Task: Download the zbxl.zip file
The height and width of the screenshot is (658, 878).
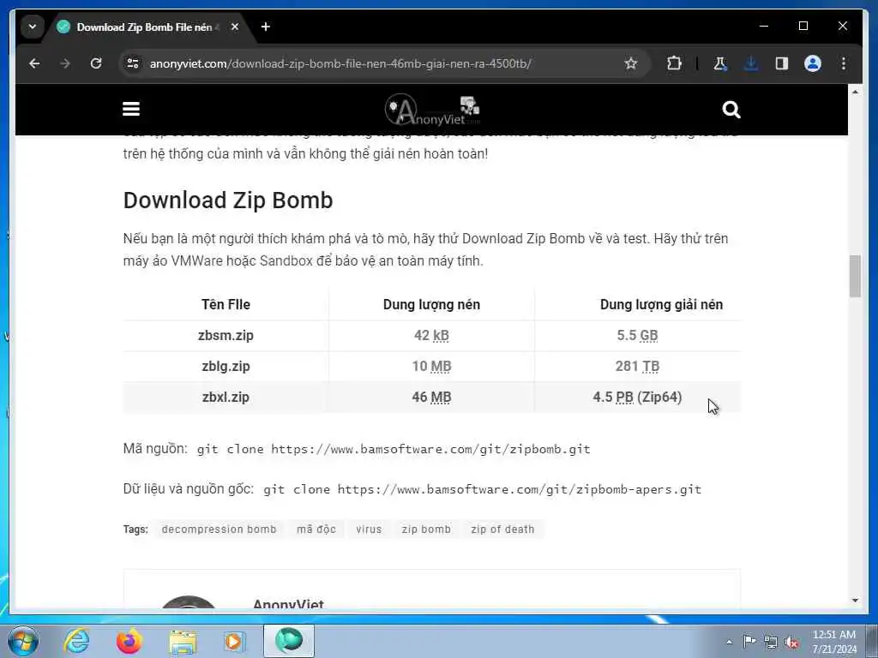Action: click(x=226, y=398)
